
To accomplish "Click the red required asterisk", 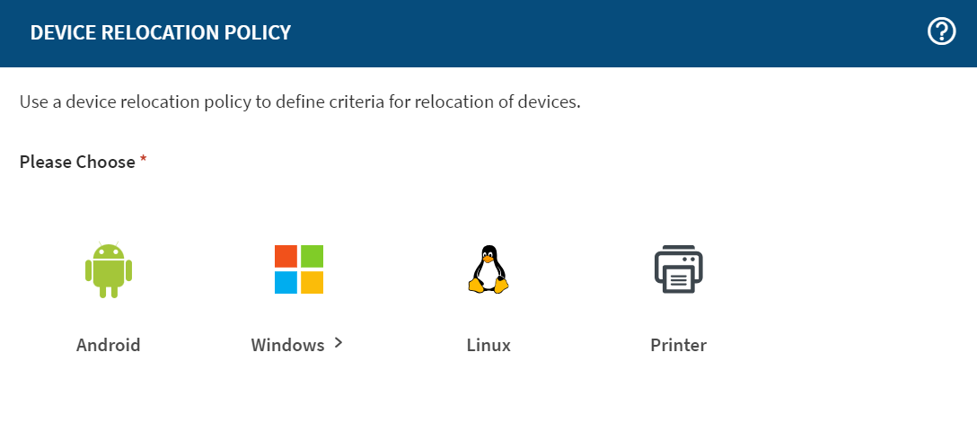I will [143, 161].
